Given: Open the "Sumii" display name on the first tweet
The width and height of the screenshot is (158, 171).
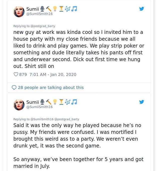Looking at the screenshot, I should [33, 9].
